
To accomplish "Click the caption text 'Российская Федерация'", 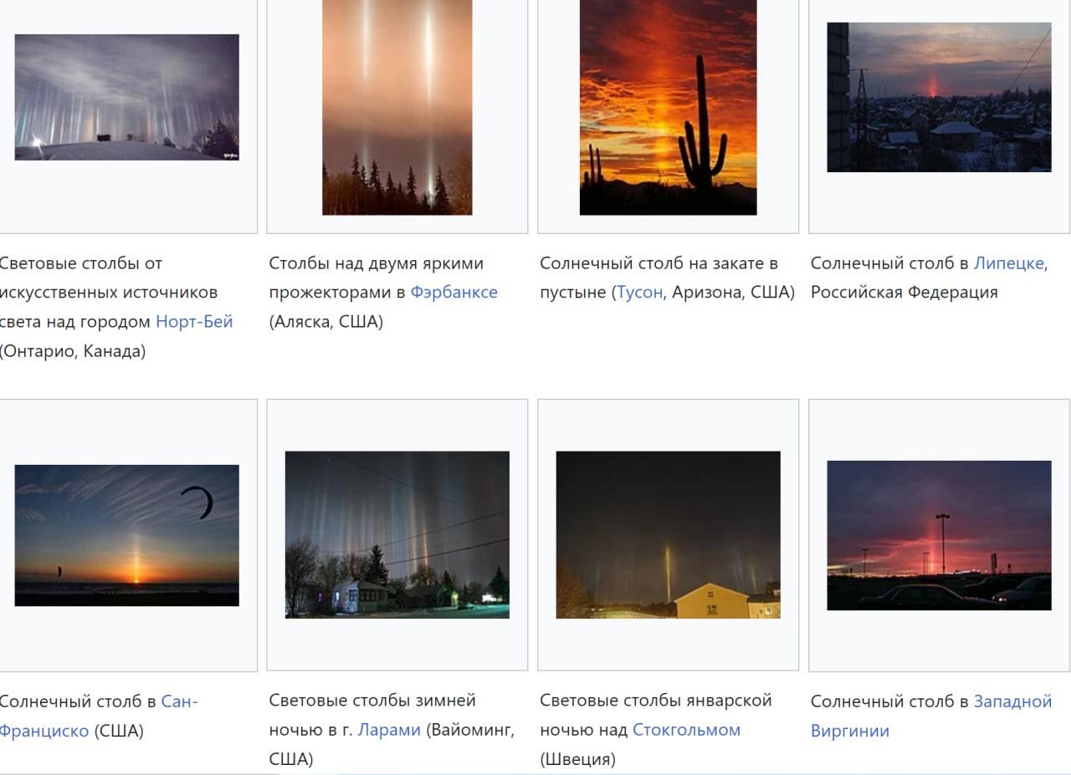I will click(x=904, y=293).
